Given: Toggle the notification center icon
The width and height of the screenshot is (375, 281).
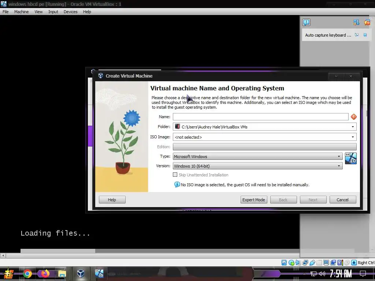Looking at the screenshot, I should point(306,22).
